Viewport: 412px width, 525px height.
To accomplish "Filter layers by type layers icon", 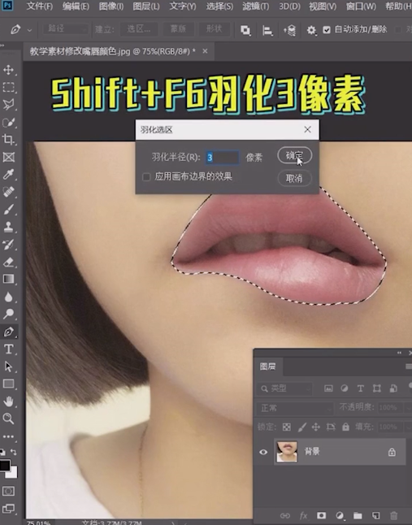I will click(361, 388).
